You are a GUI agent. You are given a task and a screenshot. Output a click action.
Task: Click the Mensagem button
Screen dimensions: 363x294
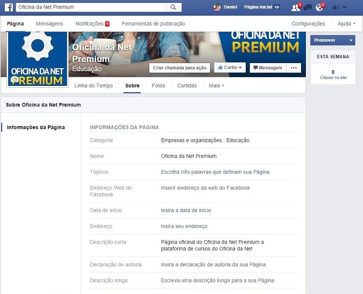268,68
